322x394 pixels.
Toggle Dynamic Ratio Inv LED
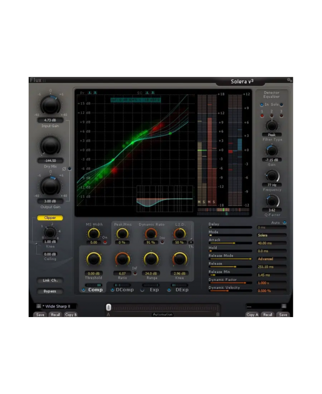(x=162, y=242)
